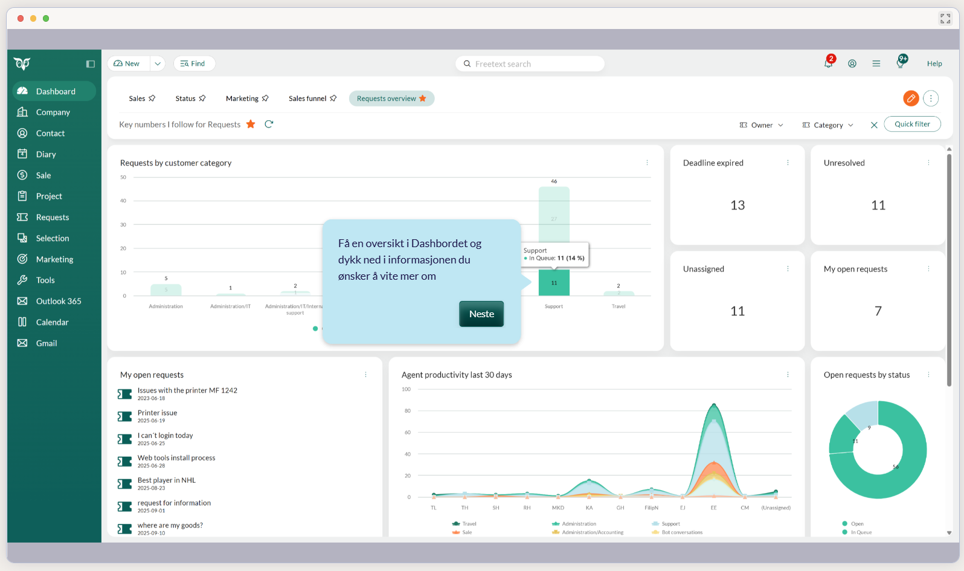Open Unresolved tile options menu
Image resolution: width=964 pixels, height=571 pixels.
[x=928, y=163]
